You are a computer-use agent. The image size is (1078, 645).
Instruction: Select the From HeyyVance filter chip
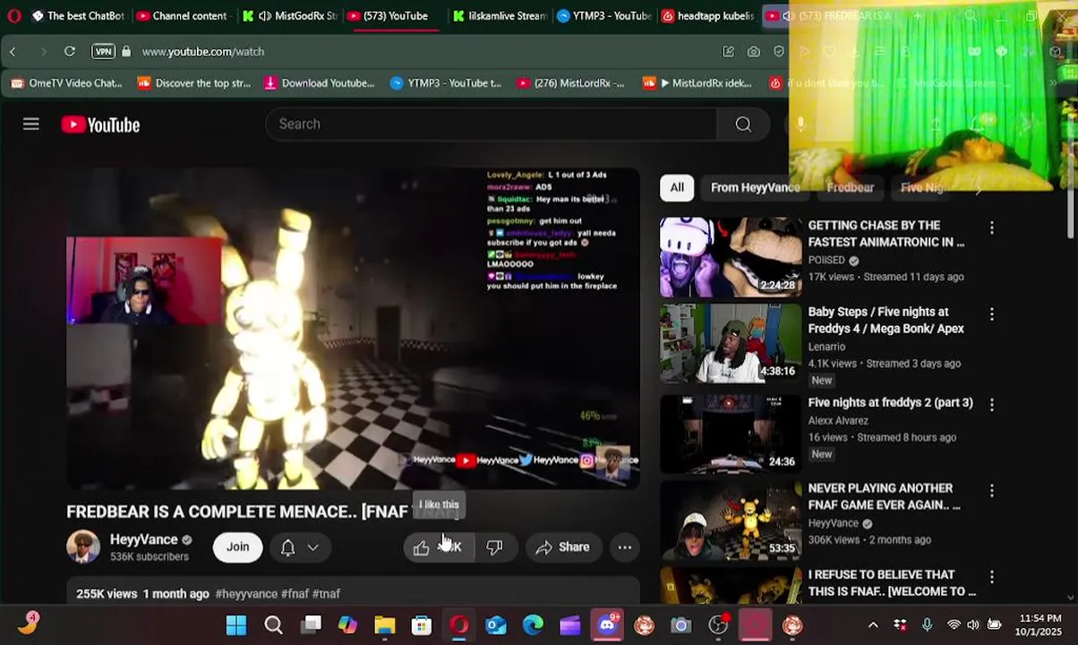point(755,187)
